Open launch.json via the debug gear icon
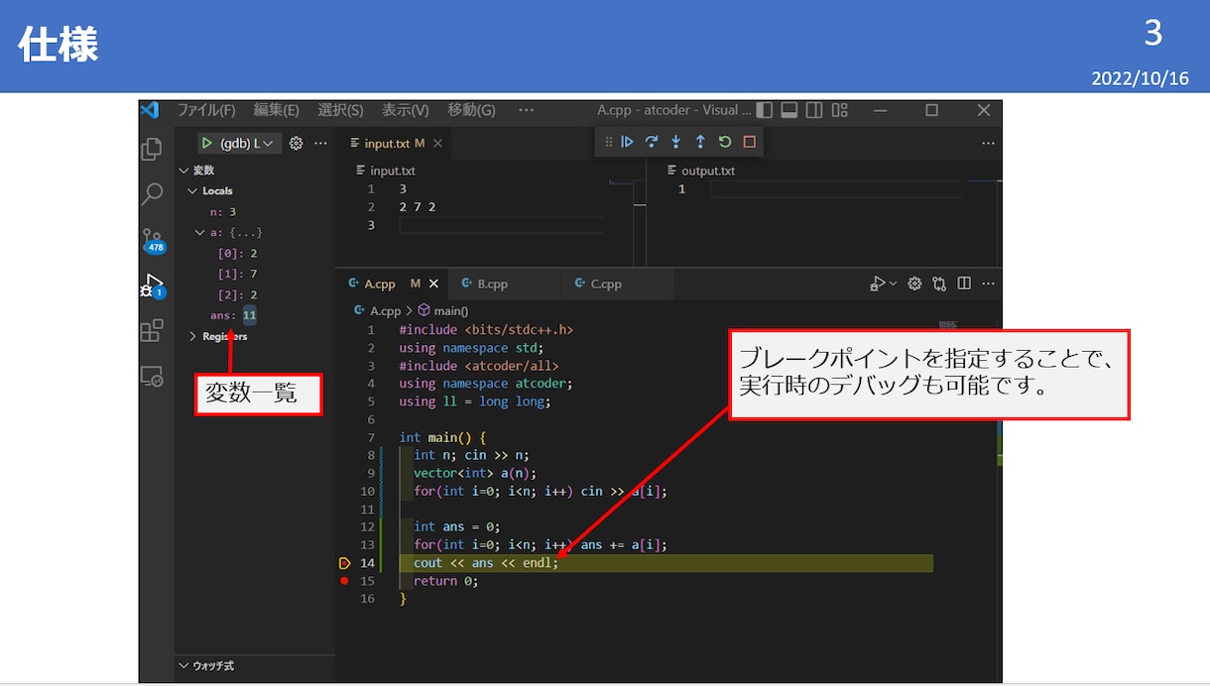 tap(296, 144)
